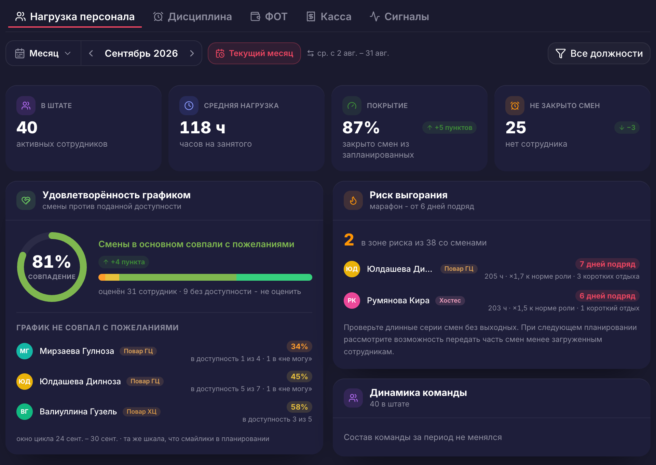Click the МГ avatar of Мирзаева Гулноза
Image resolution: width=656 pixels, height=465 pixels.
pos(25,351)
